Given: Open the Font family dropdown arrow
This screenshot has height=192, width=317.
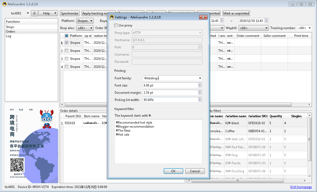Looking at the screenshot, I should tap(200, 78).
